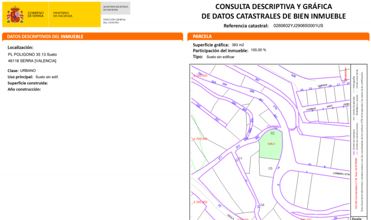Click vertical red 'Coordenadas U.T.M. Huso 30' text
Viewport: 371px width, 220px height.
pyautogui.click(x=356, y=183)
